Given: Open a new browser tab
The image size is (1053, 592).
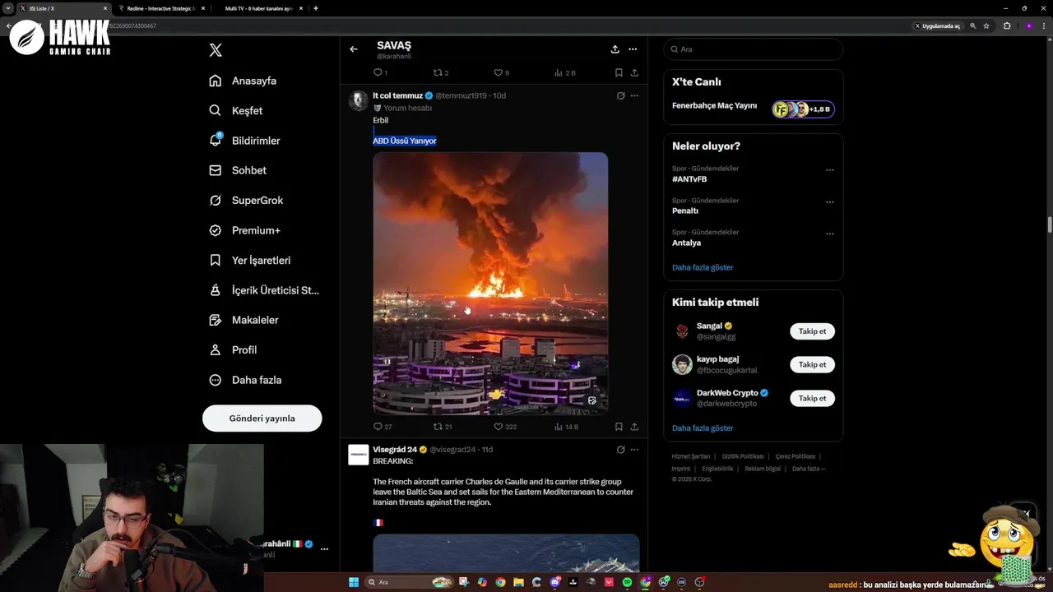Looking at the screenshot, I should tap(316, 8).
